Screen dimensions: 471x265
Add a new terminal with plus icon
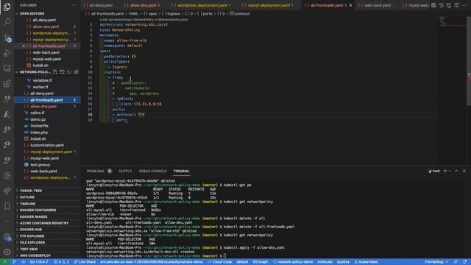pyautogui.click(x=445, y=171)
